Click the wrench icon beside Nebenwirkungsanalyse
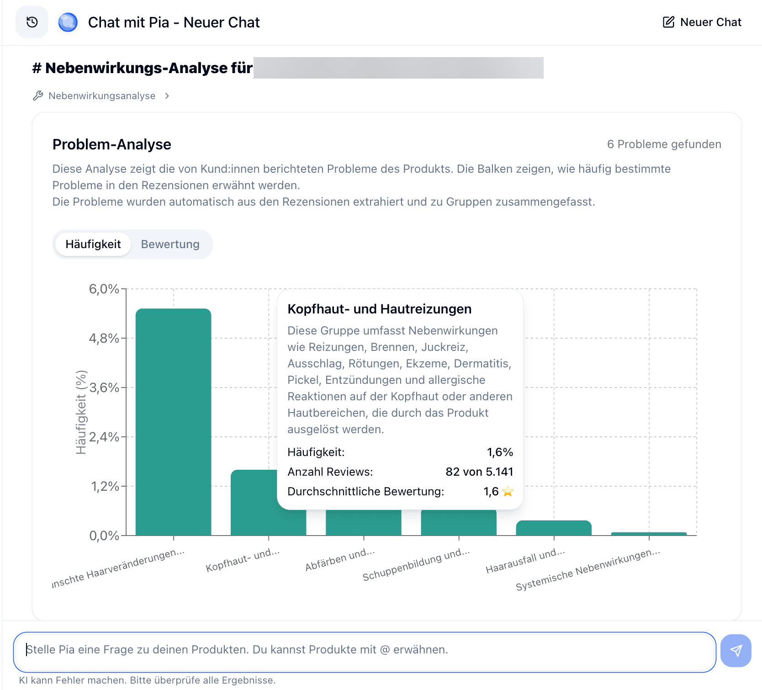 (x=37, y=96)
